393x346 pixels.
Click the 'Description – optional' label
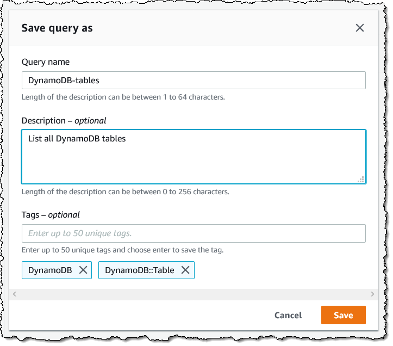64,121
